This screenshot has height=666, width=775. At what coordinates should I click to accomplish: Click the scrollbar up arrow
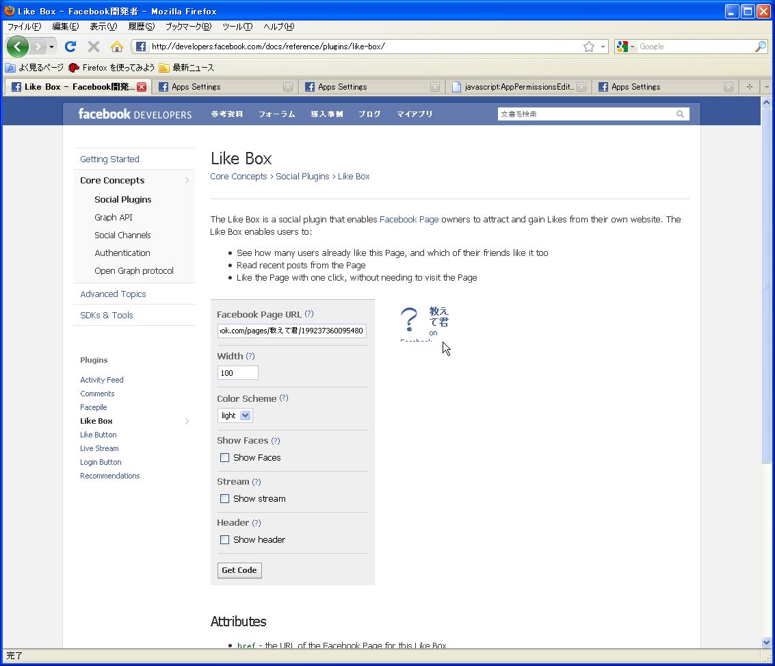pos(766,103)
